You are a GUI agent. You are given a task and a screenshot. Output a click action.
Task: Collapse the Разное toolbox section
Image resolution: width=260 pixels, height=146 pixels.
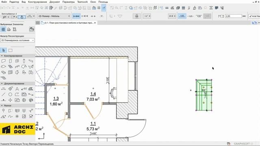tap(2, 105)
